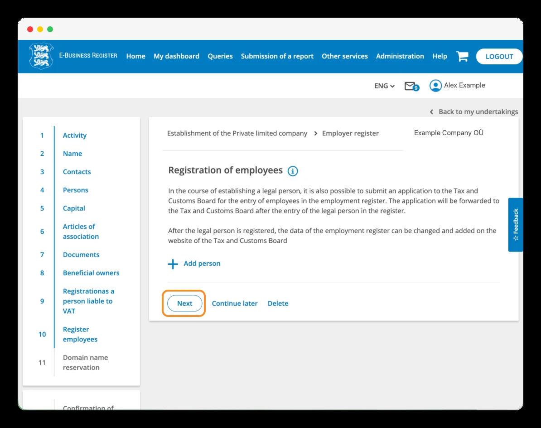Click the plus icon beside Add person

[x=173, y=264]
